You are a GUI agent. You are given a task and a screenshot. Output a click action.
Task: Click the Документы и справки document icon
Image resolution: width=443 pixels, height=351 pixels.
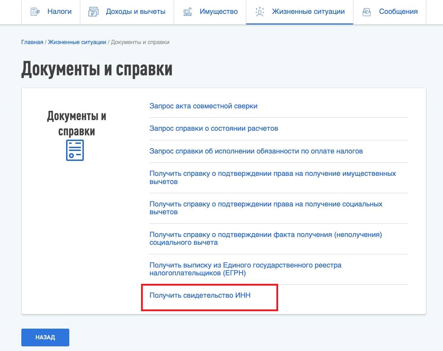(x=75, y=150)
